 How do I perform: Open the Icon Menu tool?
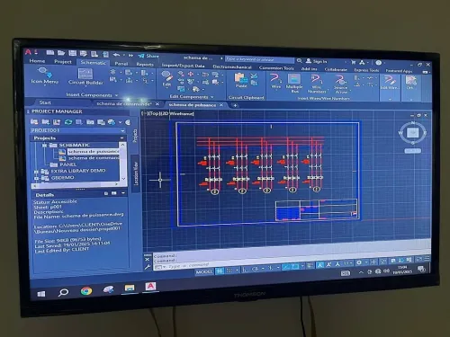pyautogui.click(x=44, y=75)
